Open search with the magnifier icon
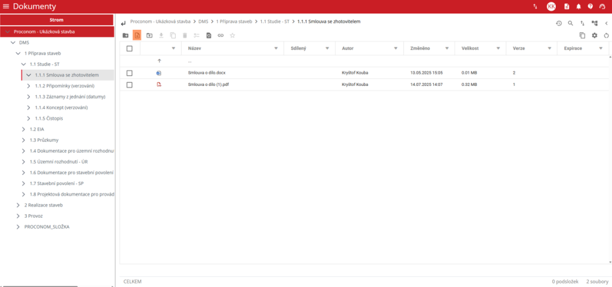 click(571, 23)
